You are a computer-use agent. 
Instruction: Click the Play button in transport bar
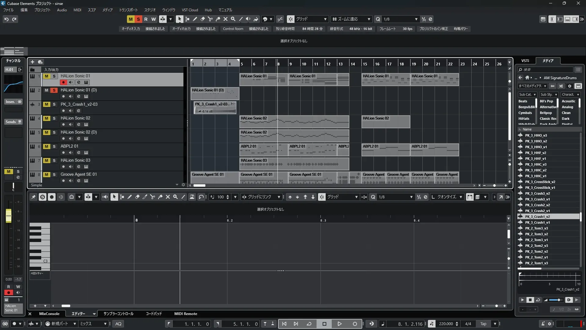tap(339, 324)
